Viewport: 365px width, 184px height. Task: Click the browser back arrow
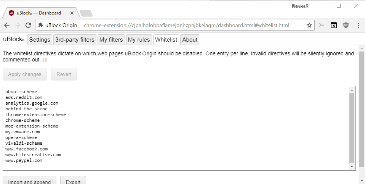pyautogui.click(x=7, y=25)
